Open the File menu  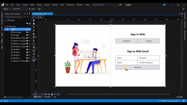click(x=7, y=5)
